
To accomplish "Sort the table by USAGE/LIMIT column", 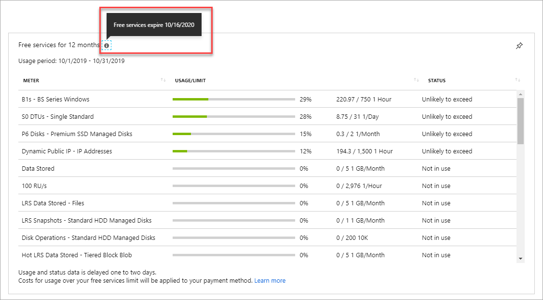I will pyautogui.click(x=191, y=80).
